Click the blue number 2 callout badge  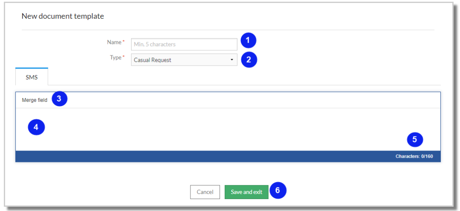(x=249, y=60)
